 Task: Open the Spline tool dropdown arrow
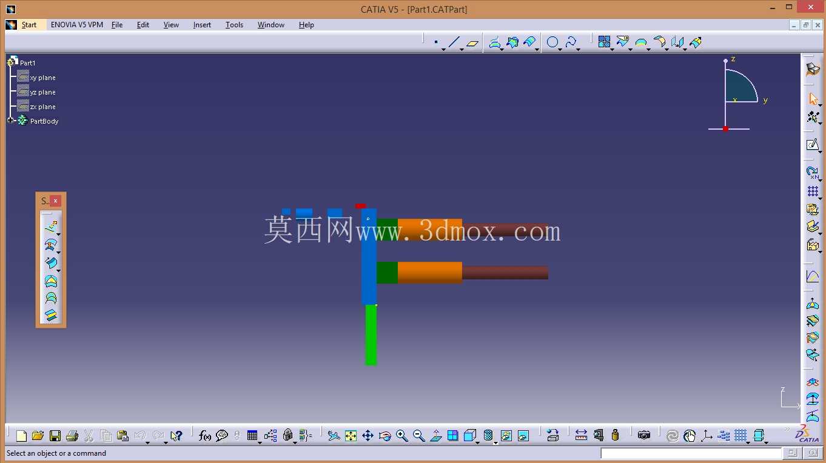pos(578,49)
